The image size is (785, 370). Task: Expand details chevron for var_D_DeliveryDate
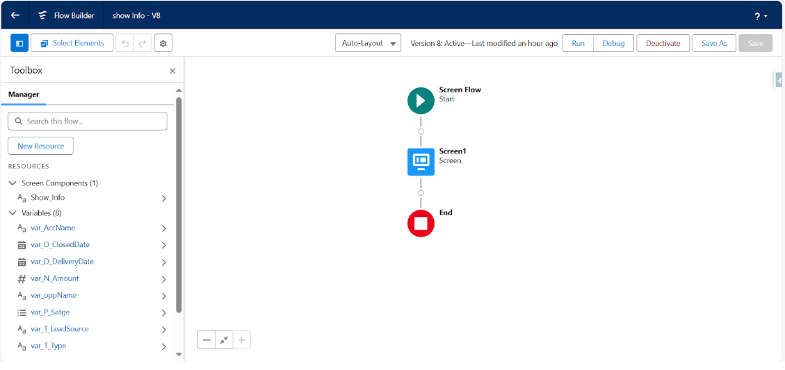tap(163, 262)
